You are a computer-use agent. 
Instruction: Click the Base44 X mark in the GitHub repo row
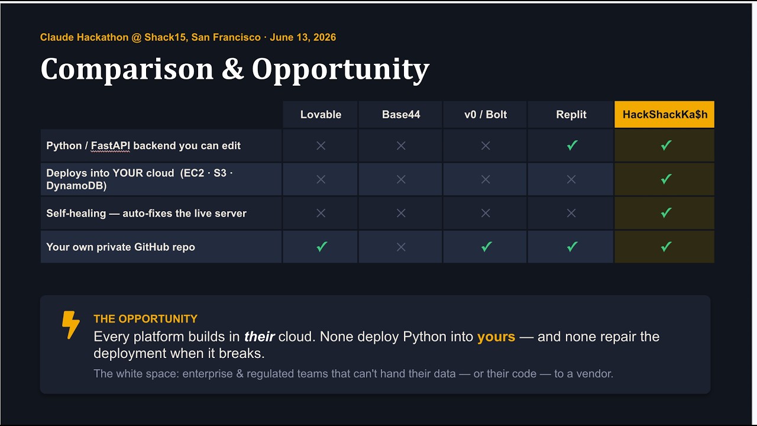(401, 247)
